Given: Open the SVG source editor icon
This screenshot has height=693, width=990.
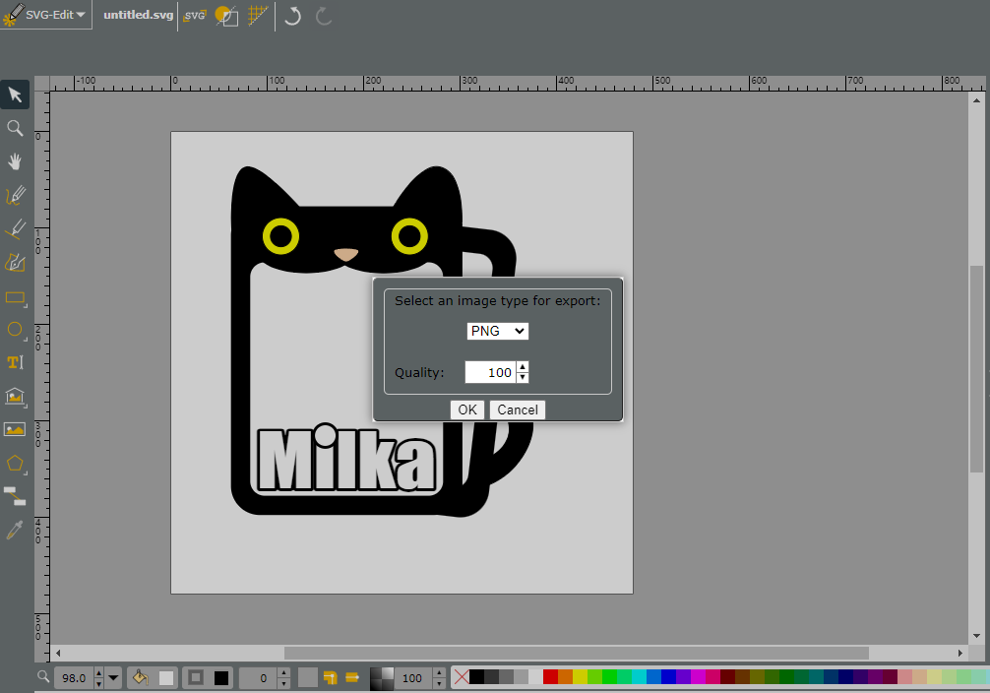Looking at the screenshot, I should tap(195, 15).
